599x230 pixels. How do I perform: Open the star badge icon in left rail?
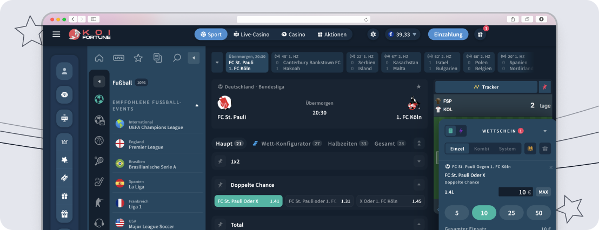64,160
